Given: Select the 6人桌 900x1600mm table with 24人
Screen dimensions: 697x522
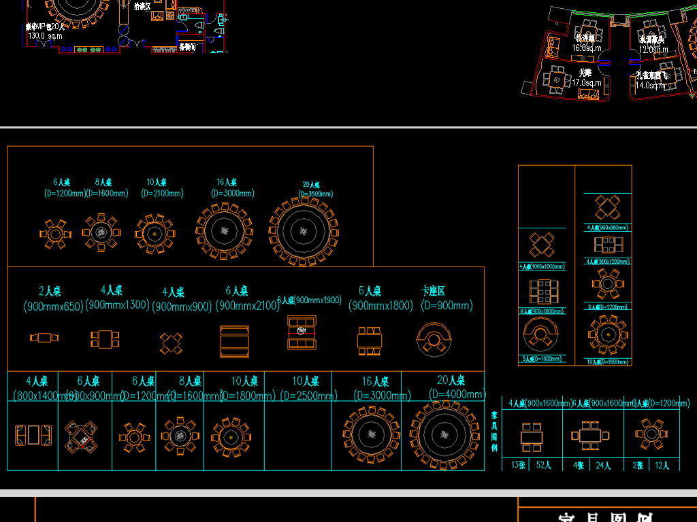Looking at the screenshot, I should tap(589, 434).
